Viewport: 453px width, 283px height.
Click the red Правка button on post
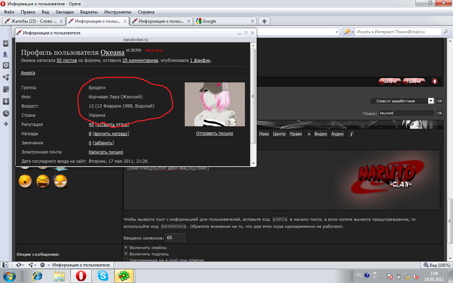point(414,81)
